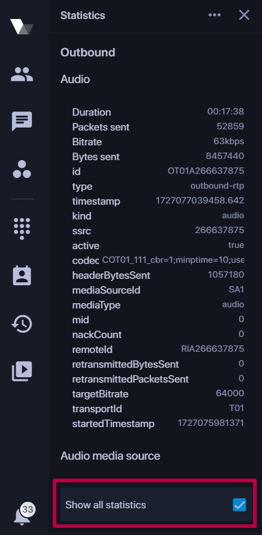Screen dimensions: 262x535
Task: Open the chat messages icon
Action: click(x=22, y=121)
